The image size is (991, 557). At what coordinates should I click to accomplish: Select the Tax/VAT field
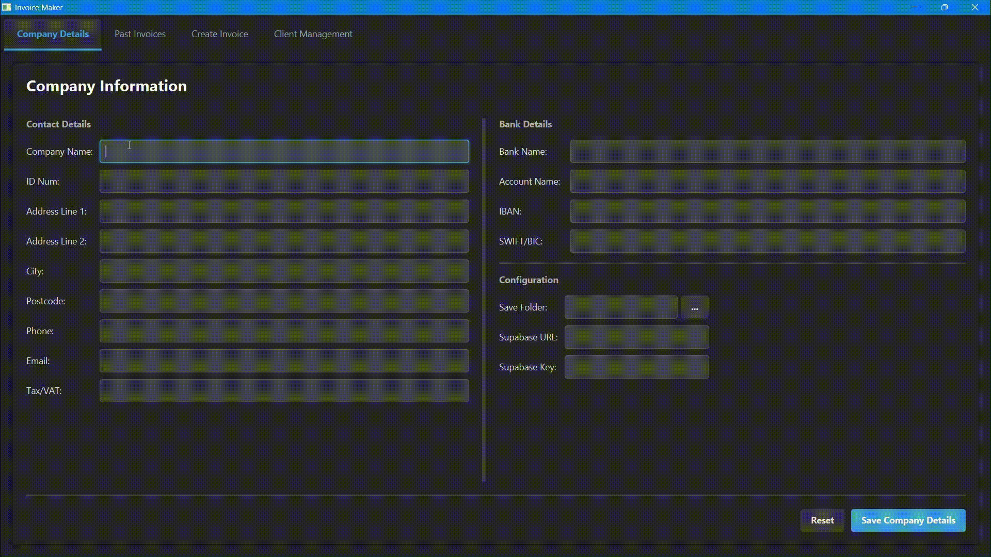point(284,390)
